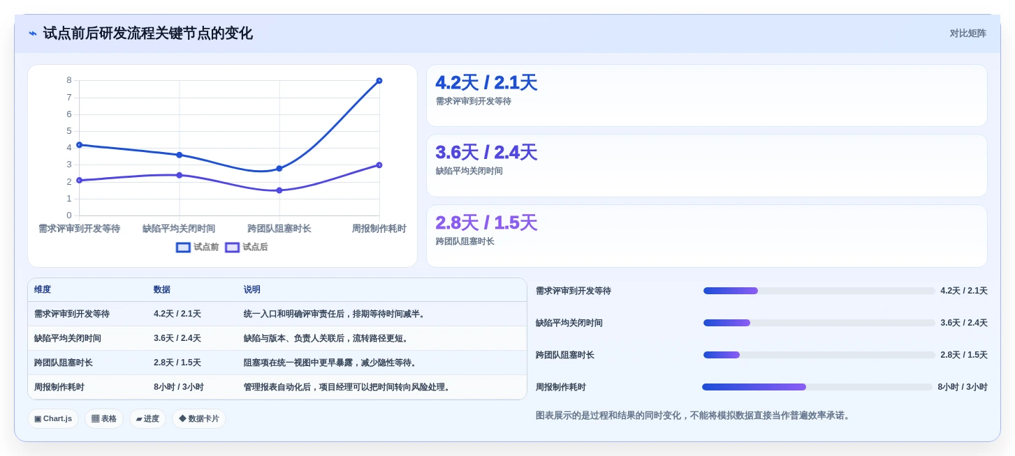Click table value 3.6天 / 2.4天
The height and width of the screenshot is (456, 1015).
(x=177, y=339)
